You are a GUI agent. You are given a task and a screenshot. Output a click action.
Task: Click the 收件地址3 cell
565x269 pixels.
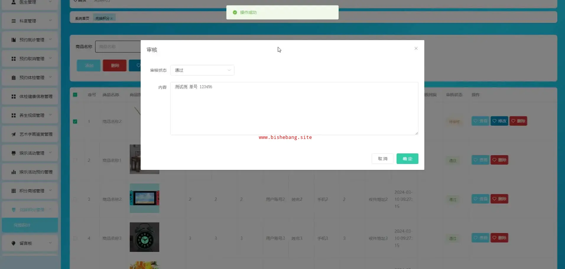[x=378, y=238]
